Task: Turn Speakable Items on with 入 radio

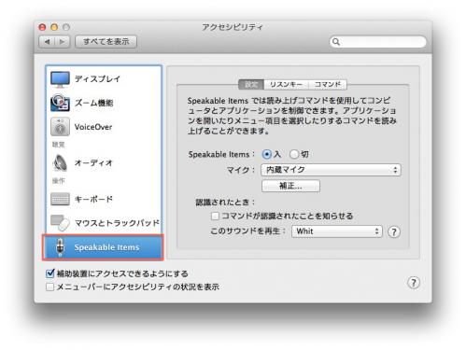Action: coord(267,154)
